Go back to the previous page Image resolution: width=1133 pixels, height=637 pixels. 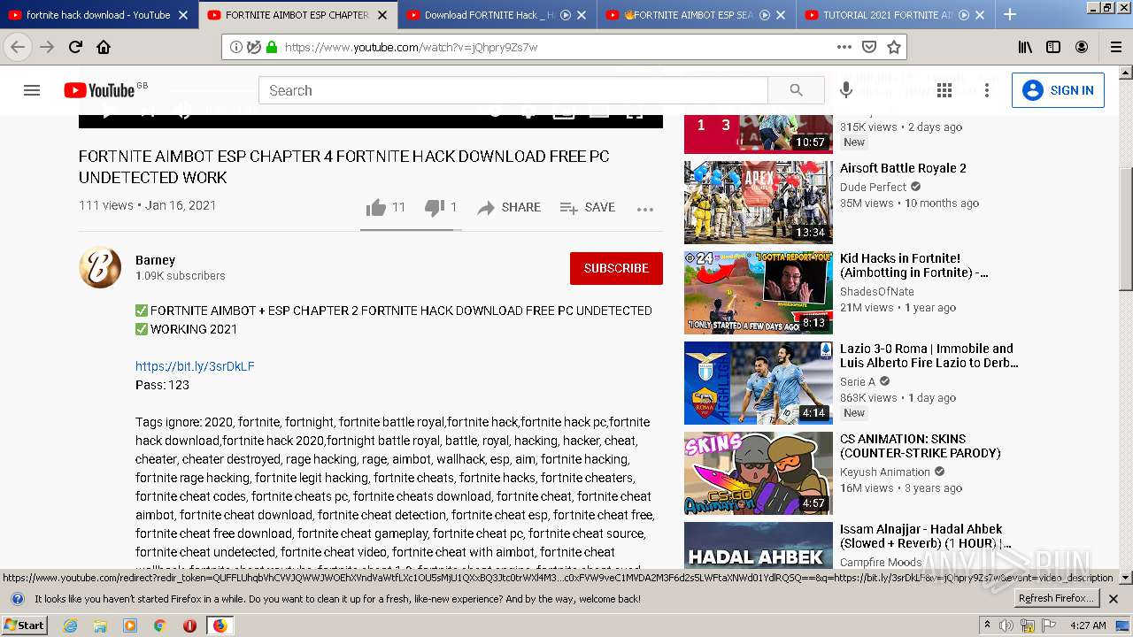coord(18,47)
